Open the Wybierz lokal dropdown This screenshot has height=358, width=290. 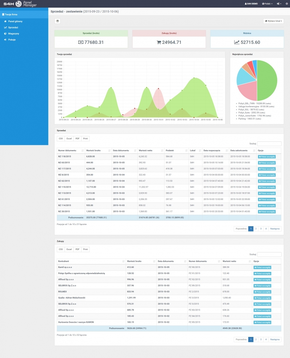273,21
